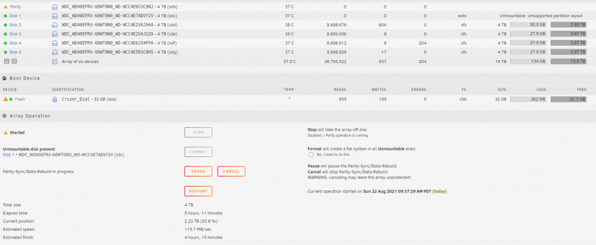Cancel the Parity-Sync with the CANCEL button
The image size is (596, 245).
(231, 171)
